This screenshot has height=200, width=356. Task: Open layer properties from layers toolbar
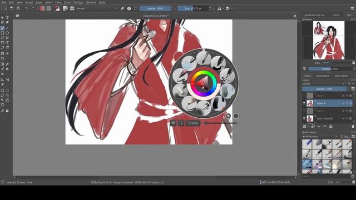pos(331,126)
